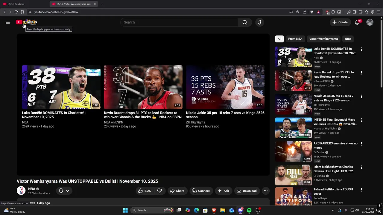Select the NBA filter chip

coord(348,39)
